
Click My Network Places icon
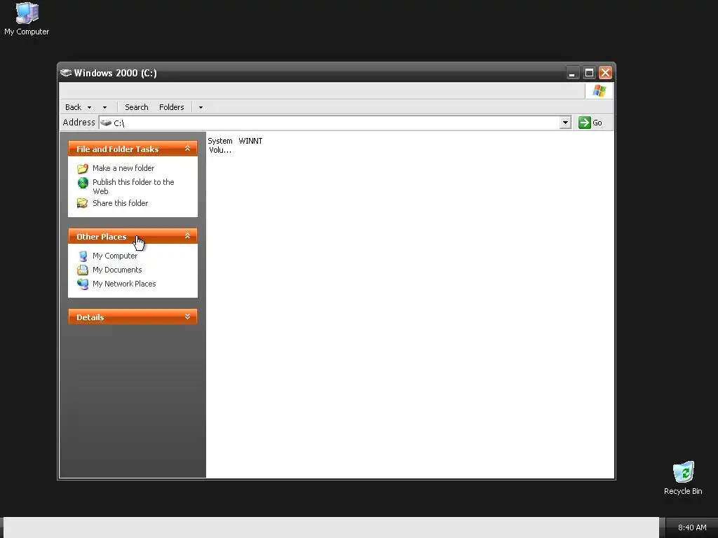click(83, 284)
